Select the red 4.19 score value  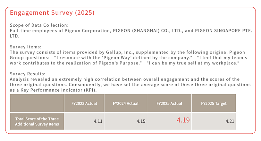(183, 120)
